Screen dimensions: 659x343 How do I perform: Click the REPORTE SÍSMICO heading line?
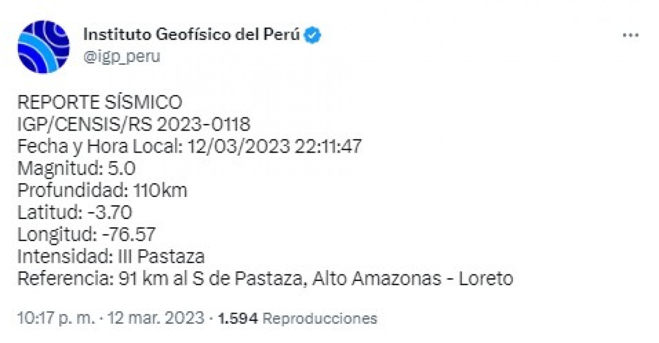99,103
